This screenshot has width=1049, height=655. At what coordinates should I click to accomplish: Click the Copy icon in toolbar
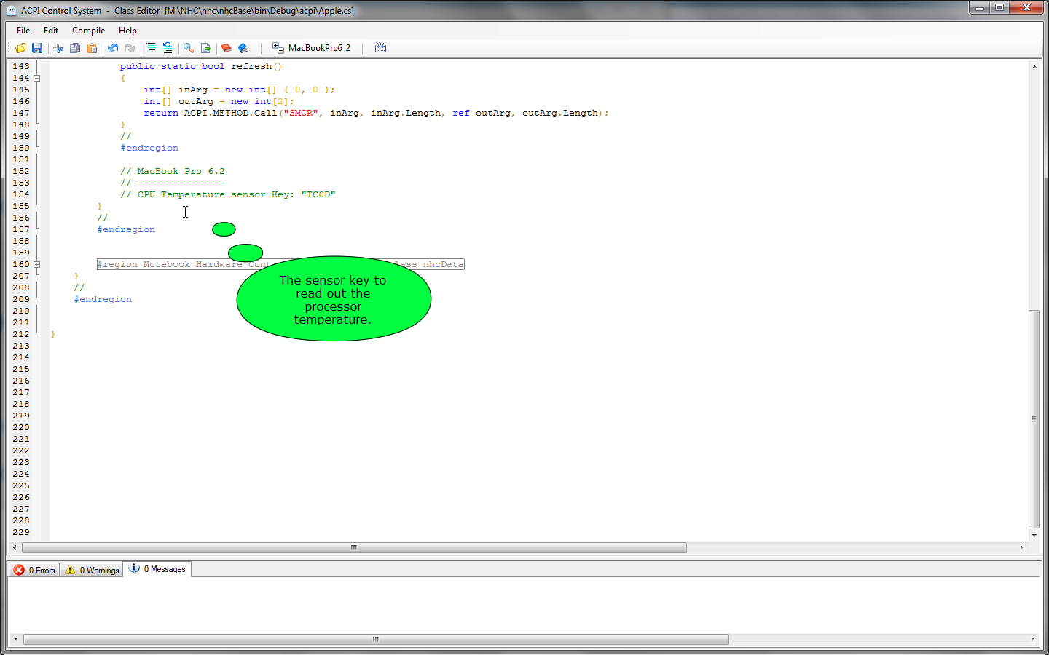coord(75,48)
